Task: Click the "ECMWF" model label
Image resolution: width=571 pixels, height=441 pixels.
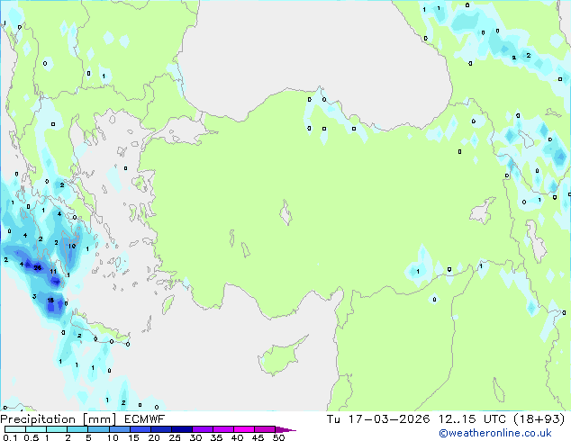Action: (x=145, y=419)
